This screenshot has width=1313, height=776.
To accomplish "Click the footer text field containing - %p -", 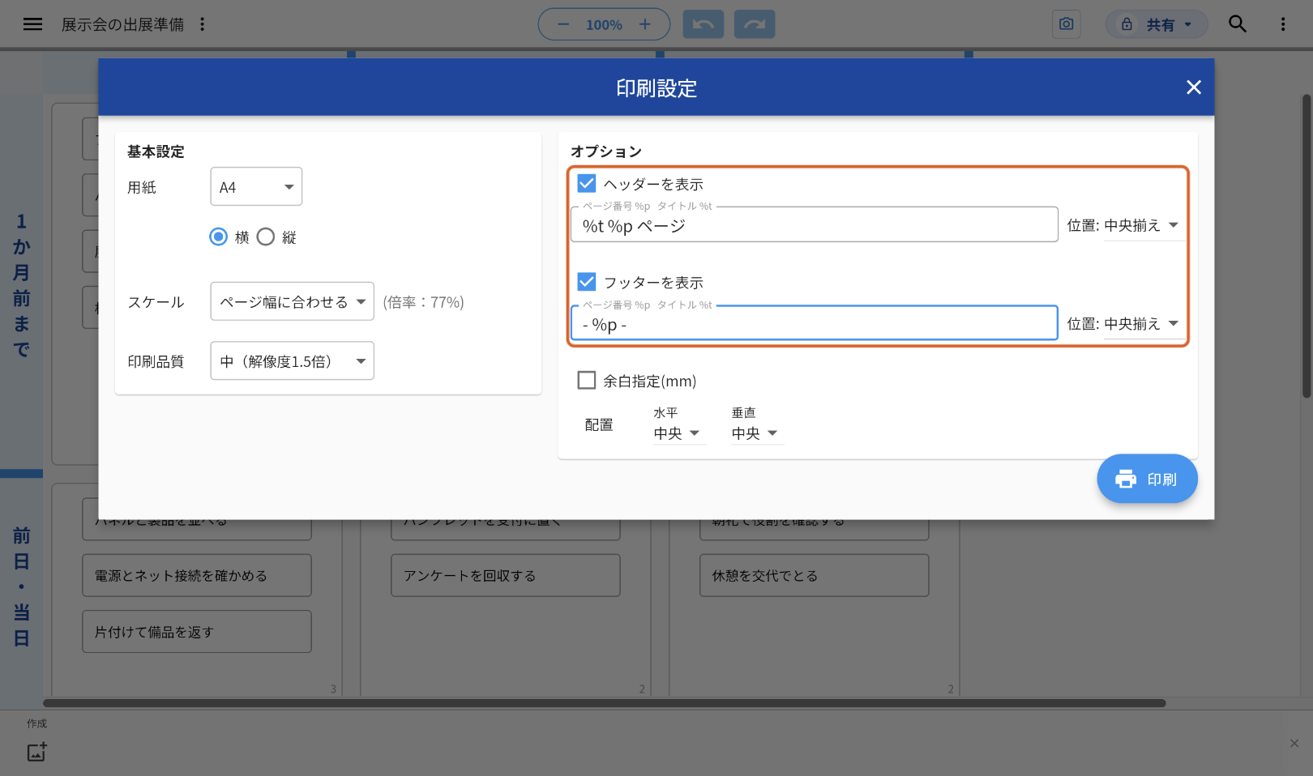I will pyautogui.click(x=815, y=324).
